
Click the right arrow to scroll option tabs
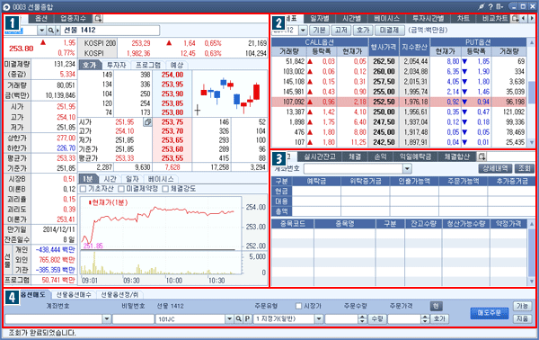532,18
